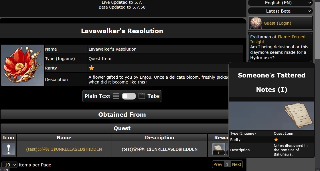Click the quest exclamation mark icon
320x171 pixels.
pos(8,149)
